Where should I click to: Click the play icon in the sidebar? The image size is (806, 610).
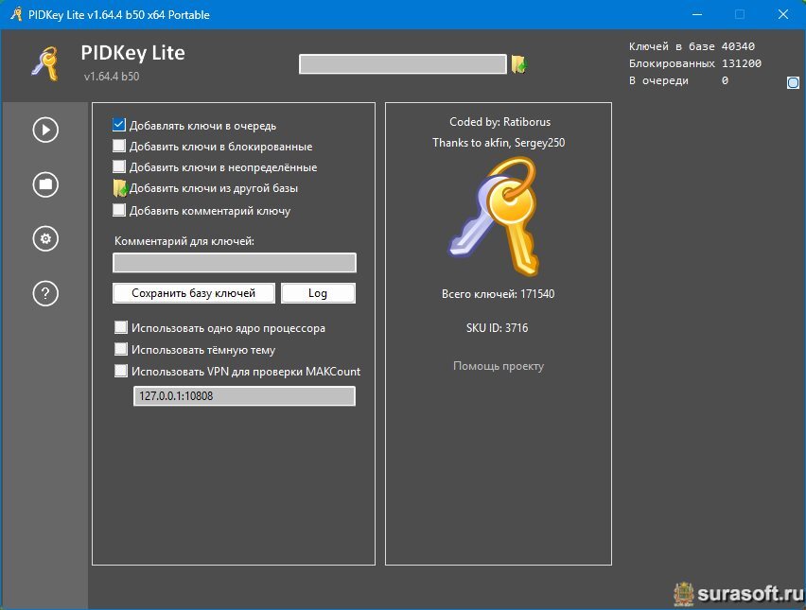(45, 130)
